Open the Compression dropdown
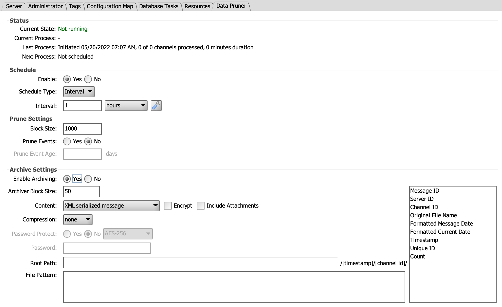Viewport: 502px width, 307px height. click(78, 220)
